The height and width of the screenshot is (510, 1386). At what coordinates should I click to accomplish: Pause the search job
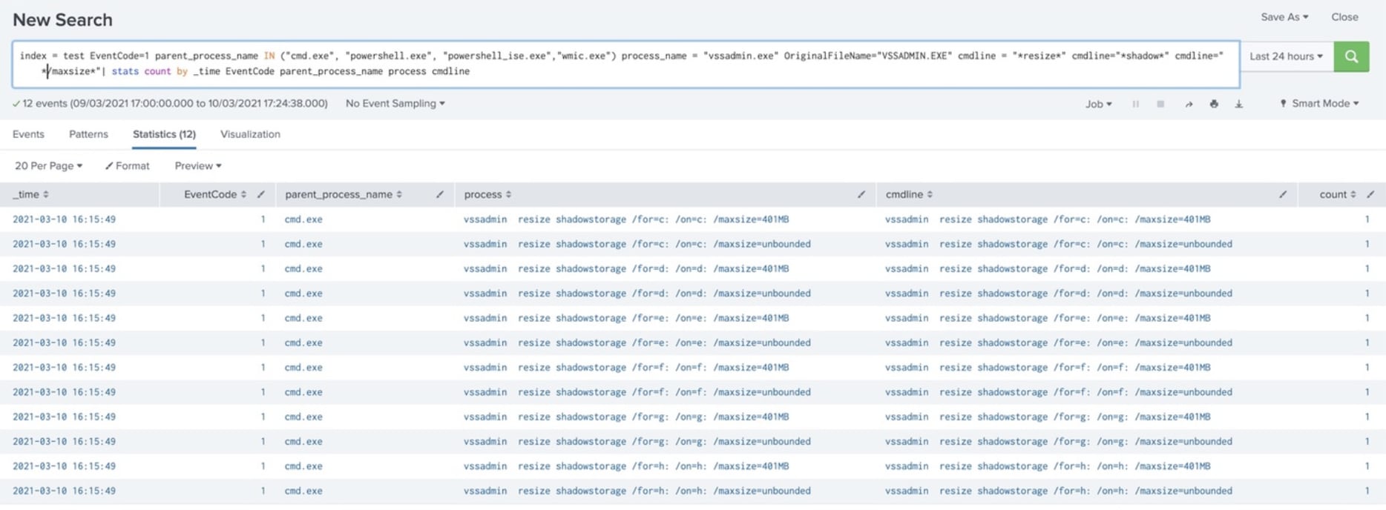click(1136, 104)
